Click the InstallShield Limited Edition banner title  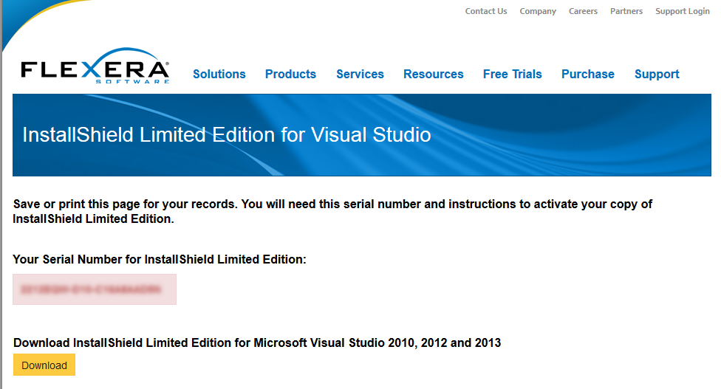[x=227, y=134]
